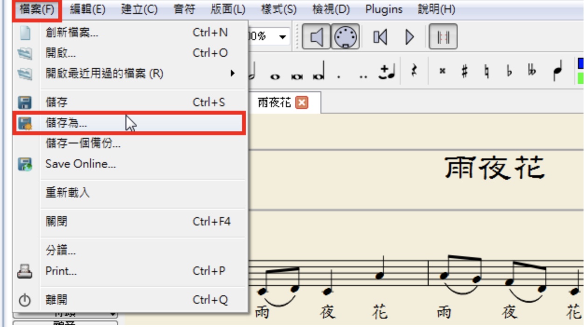
Task: Open the zoom percentage dropdown
Action: [283, 37]
